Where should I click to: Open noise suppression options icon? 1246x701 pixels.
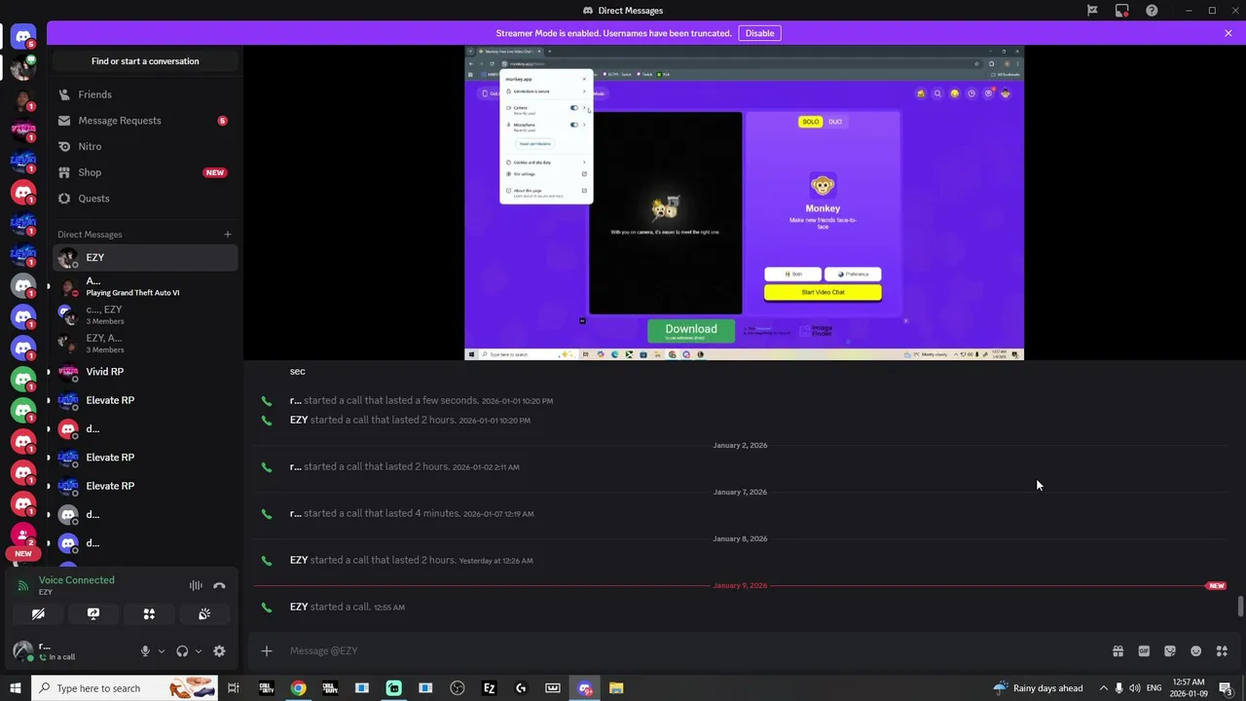[x=196, y=586]
